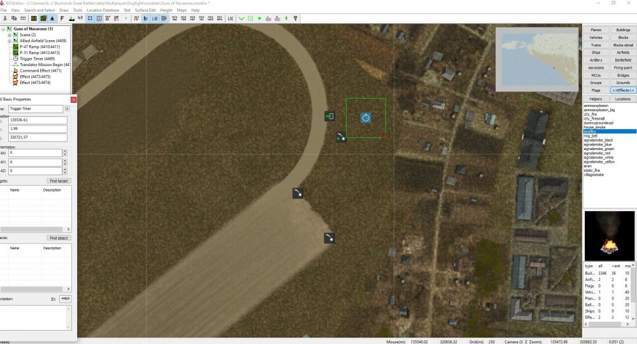
Task: Select house_smoke in the effects list
Action: coord(595,127)
